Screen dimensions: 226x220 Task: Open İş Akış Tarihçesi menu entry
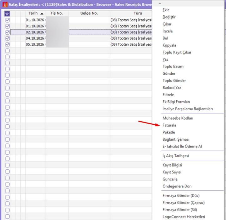point(176,156)
